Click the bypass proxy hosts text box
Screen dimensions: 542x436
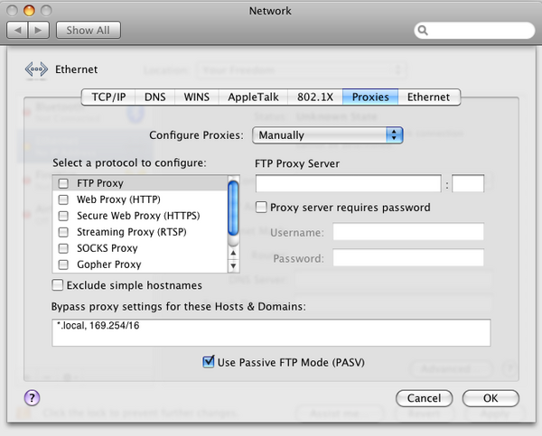coord(271,333)
